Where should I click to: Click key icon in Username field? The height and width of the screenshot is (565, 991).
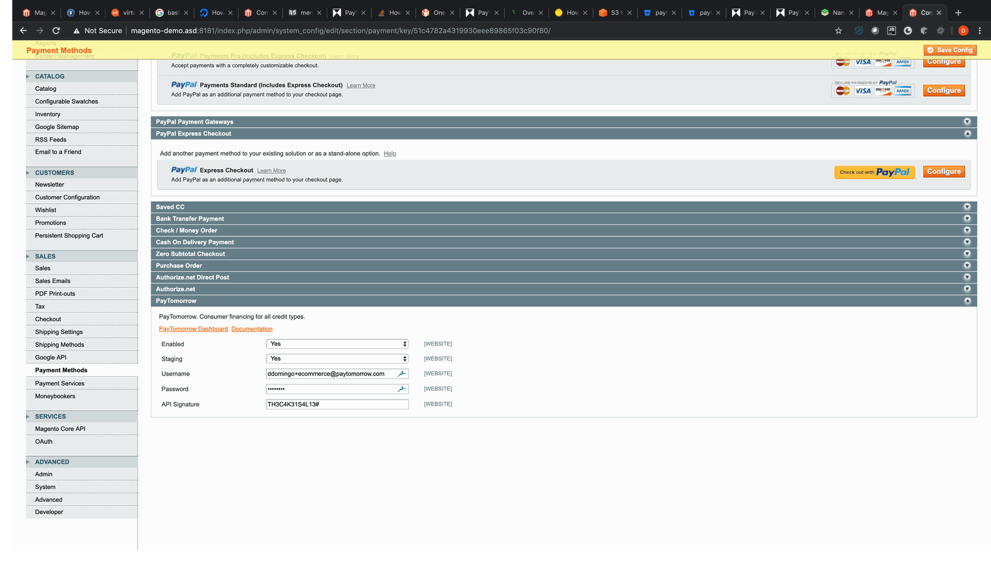[x=402, y=374]
